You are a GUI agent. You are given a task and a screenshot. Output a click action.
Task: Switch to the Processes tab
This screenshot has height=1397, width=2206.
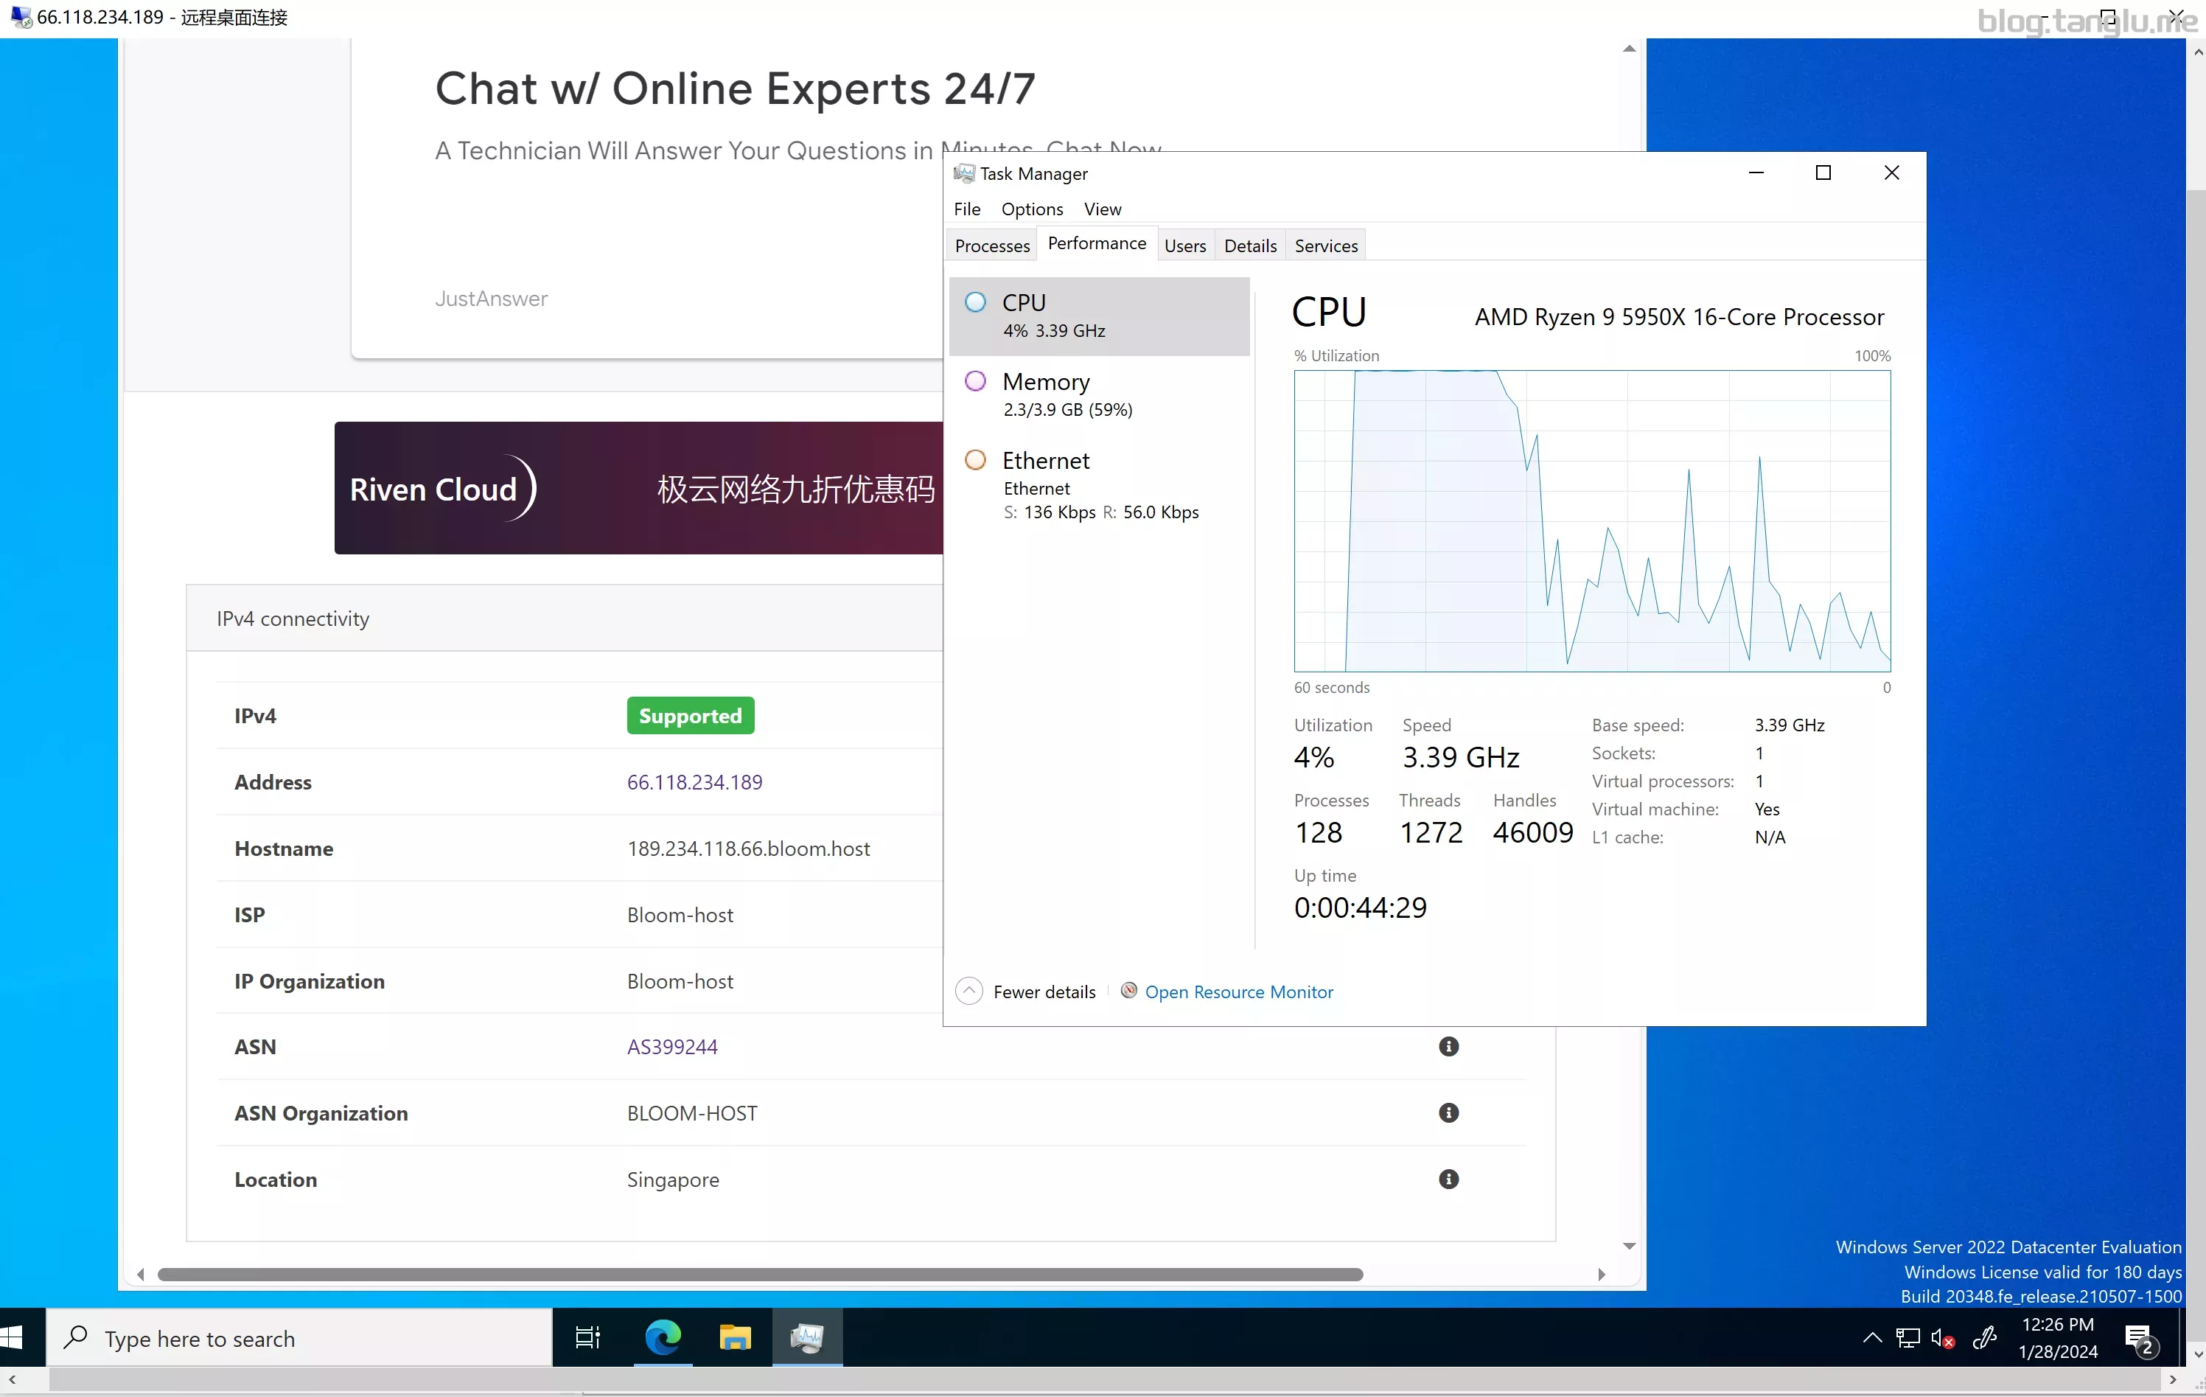click(992, 245)
